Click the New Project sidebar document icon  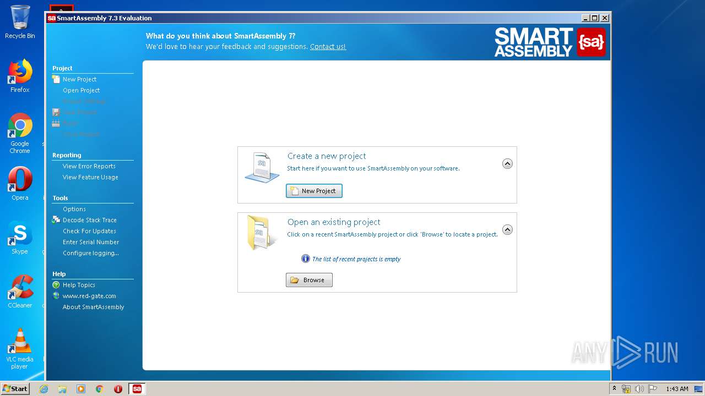coord(56,79)
